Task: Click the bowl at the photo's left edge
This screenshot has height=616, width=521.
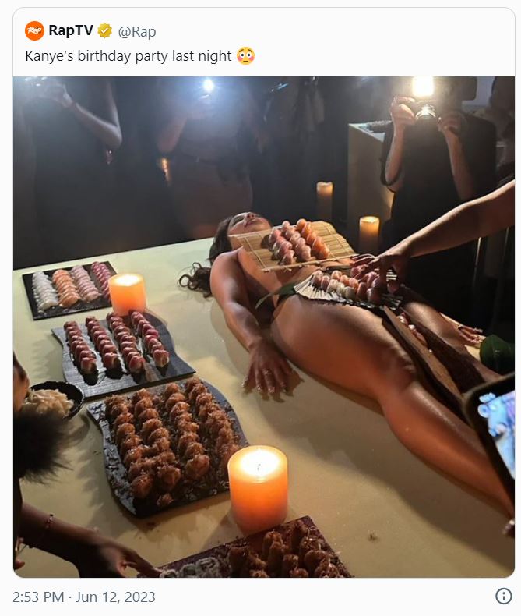Action: coord(51,400)
